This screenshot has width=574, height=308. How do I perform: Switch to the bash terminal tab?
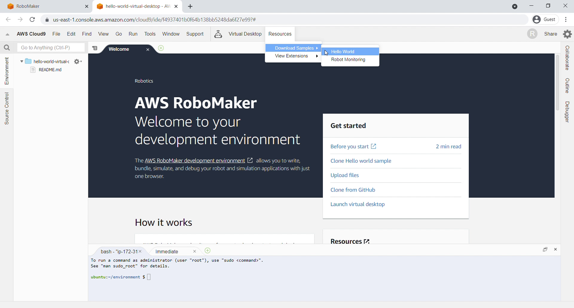tap(119, 252)
